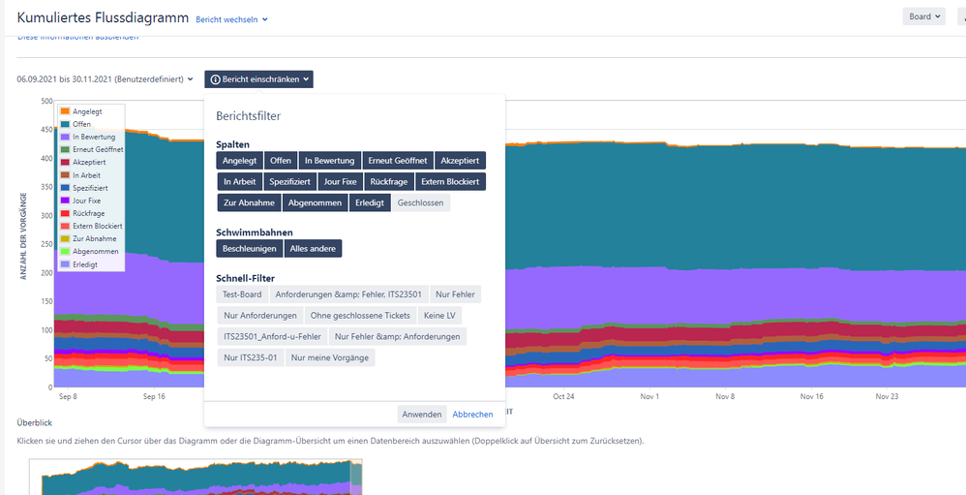Click the Nov 1 axis label
The height and width of the screenshot is (495, 966).
(649, 397)
